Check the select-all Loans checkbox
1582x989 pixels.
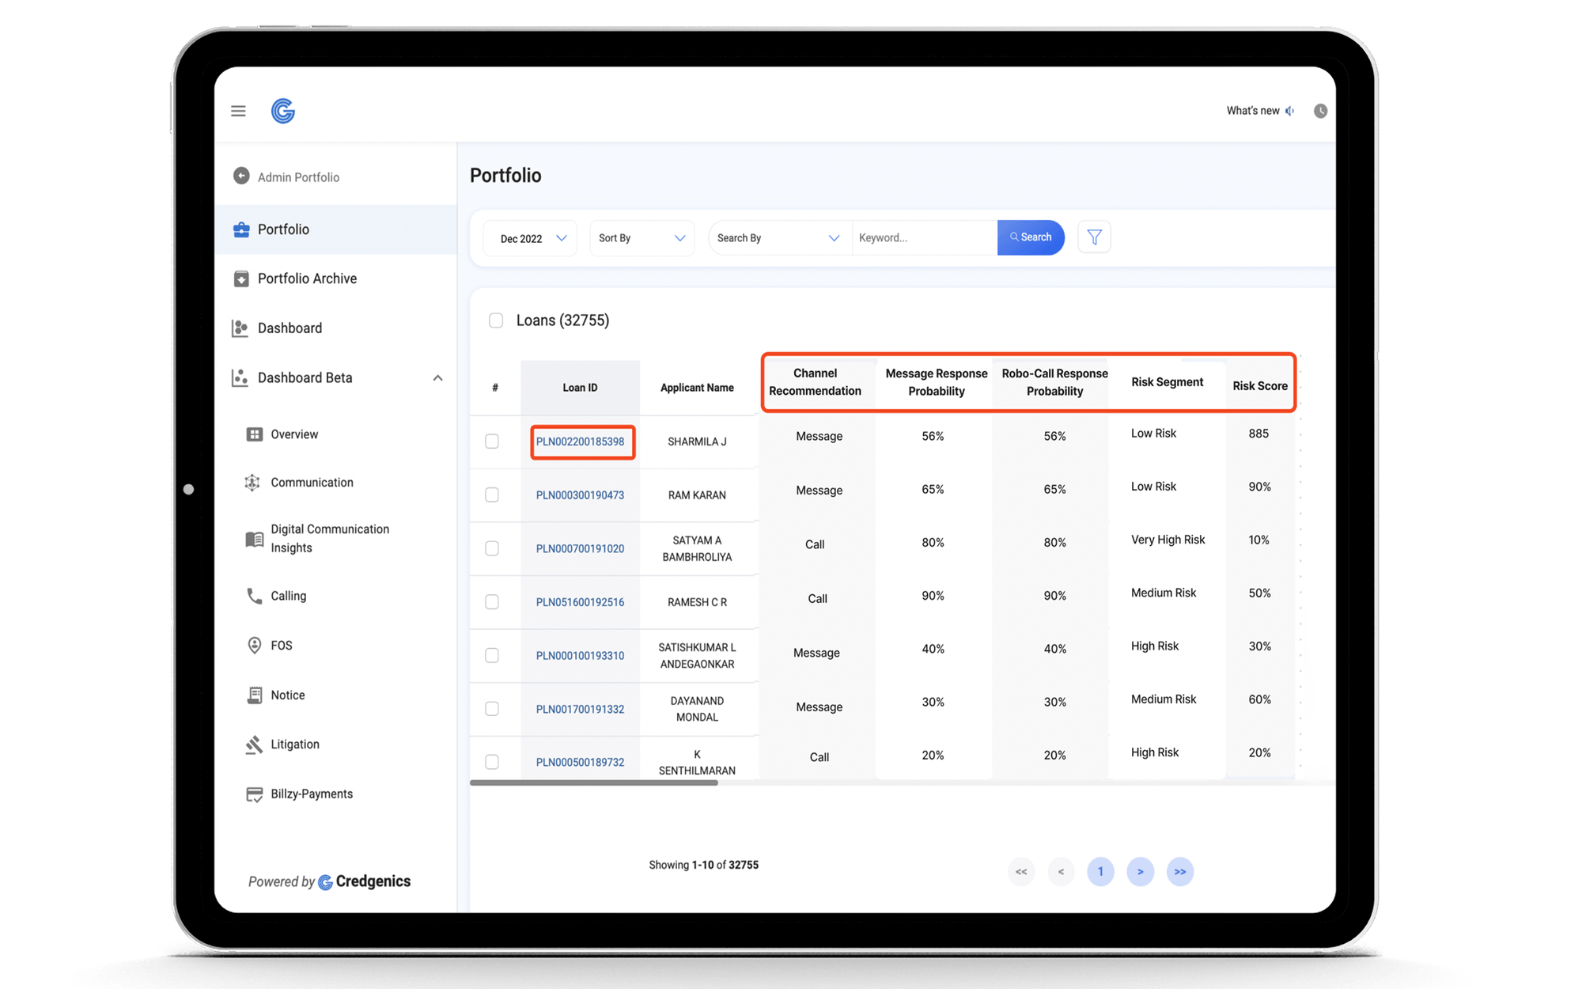click(x=496, y=320)
